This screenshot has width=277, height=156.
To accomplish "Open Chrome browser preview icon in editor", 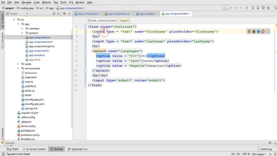I will 249,32.
